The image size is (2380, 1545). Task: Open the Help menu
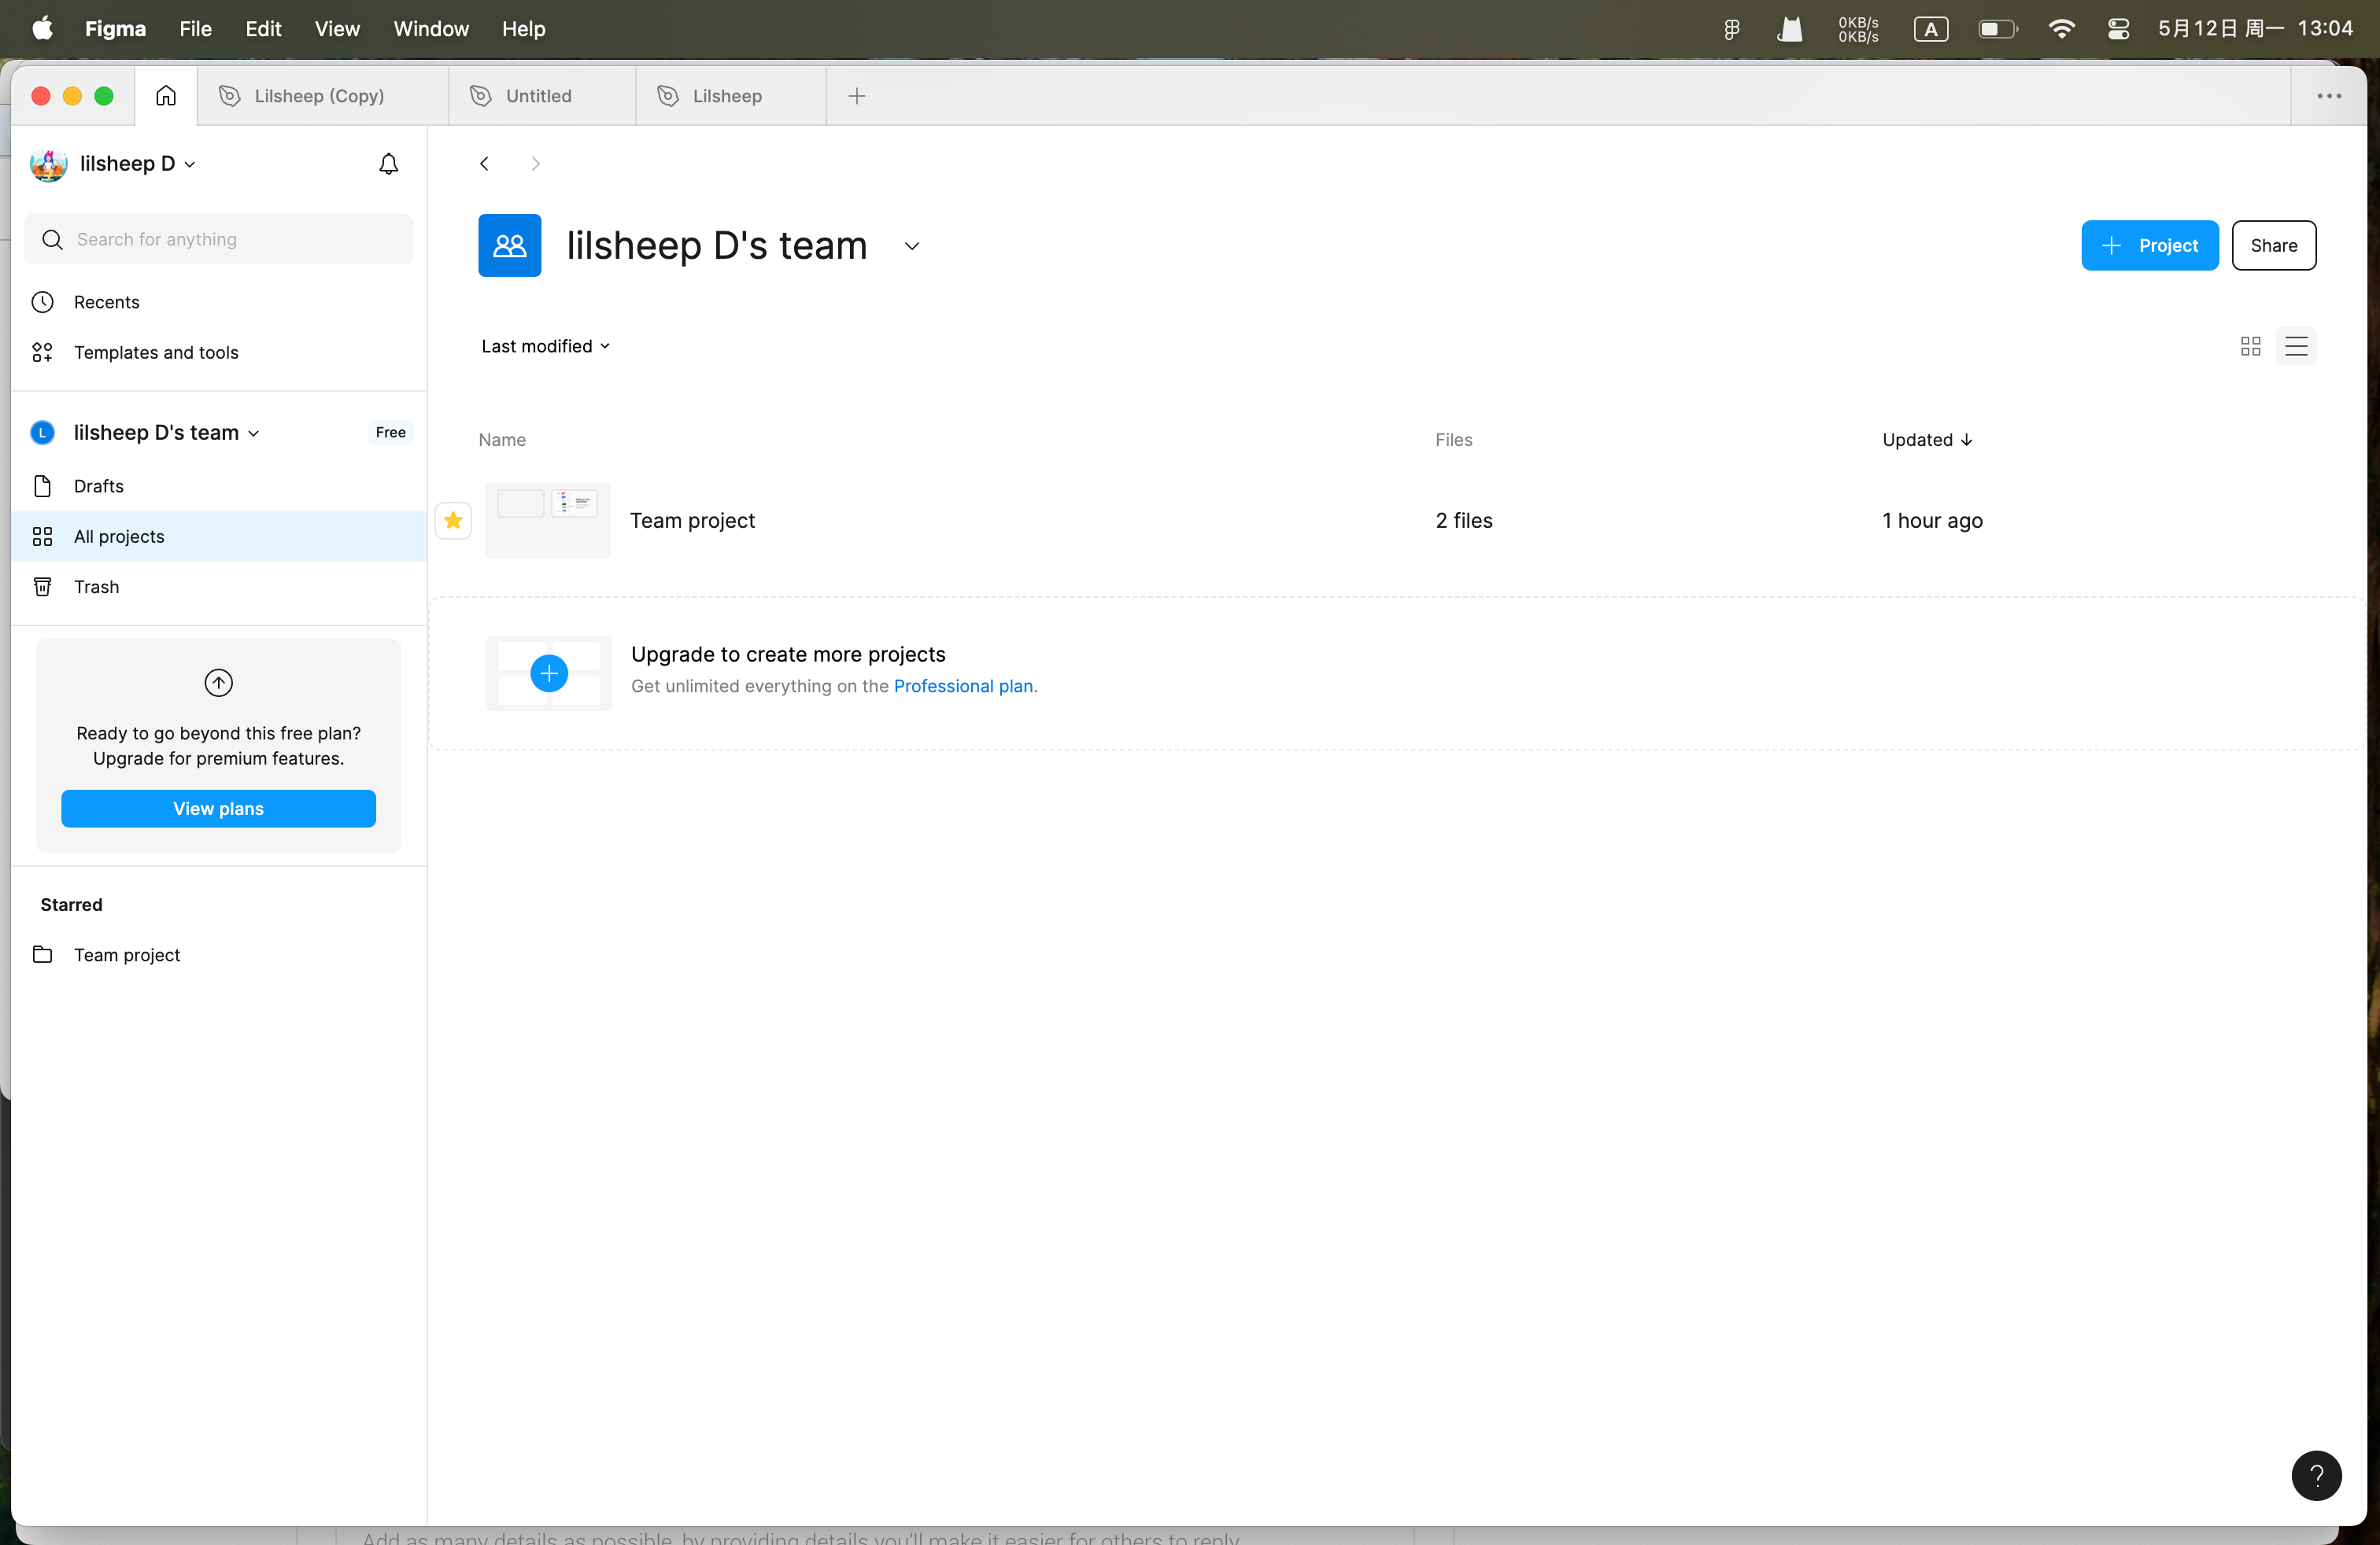tap(524, 29)
